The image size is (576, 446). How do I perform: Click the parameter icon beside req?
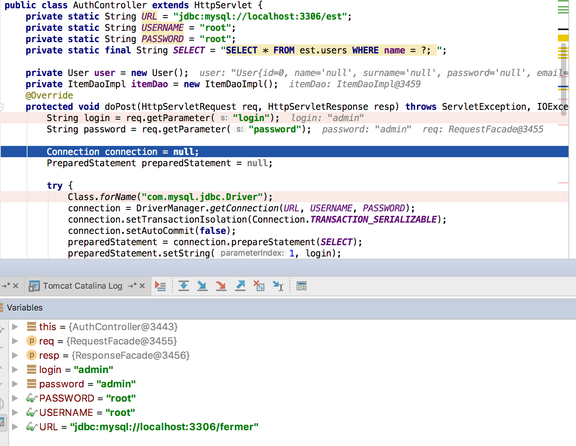point(32,341)
